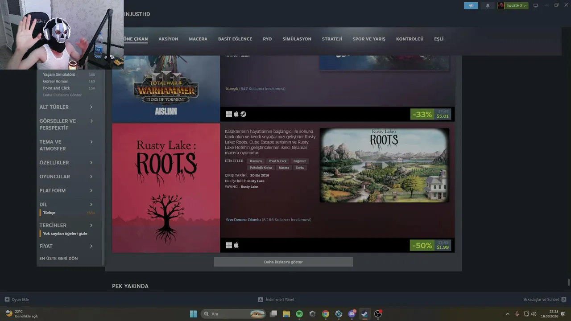The image size is (571, 321).
Task: Open the STRATEJİ category tab
Action: coord(332,39)
